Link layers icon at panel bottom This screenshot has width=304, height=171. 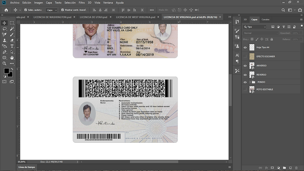pyautogui.click(x=260, y=168)
